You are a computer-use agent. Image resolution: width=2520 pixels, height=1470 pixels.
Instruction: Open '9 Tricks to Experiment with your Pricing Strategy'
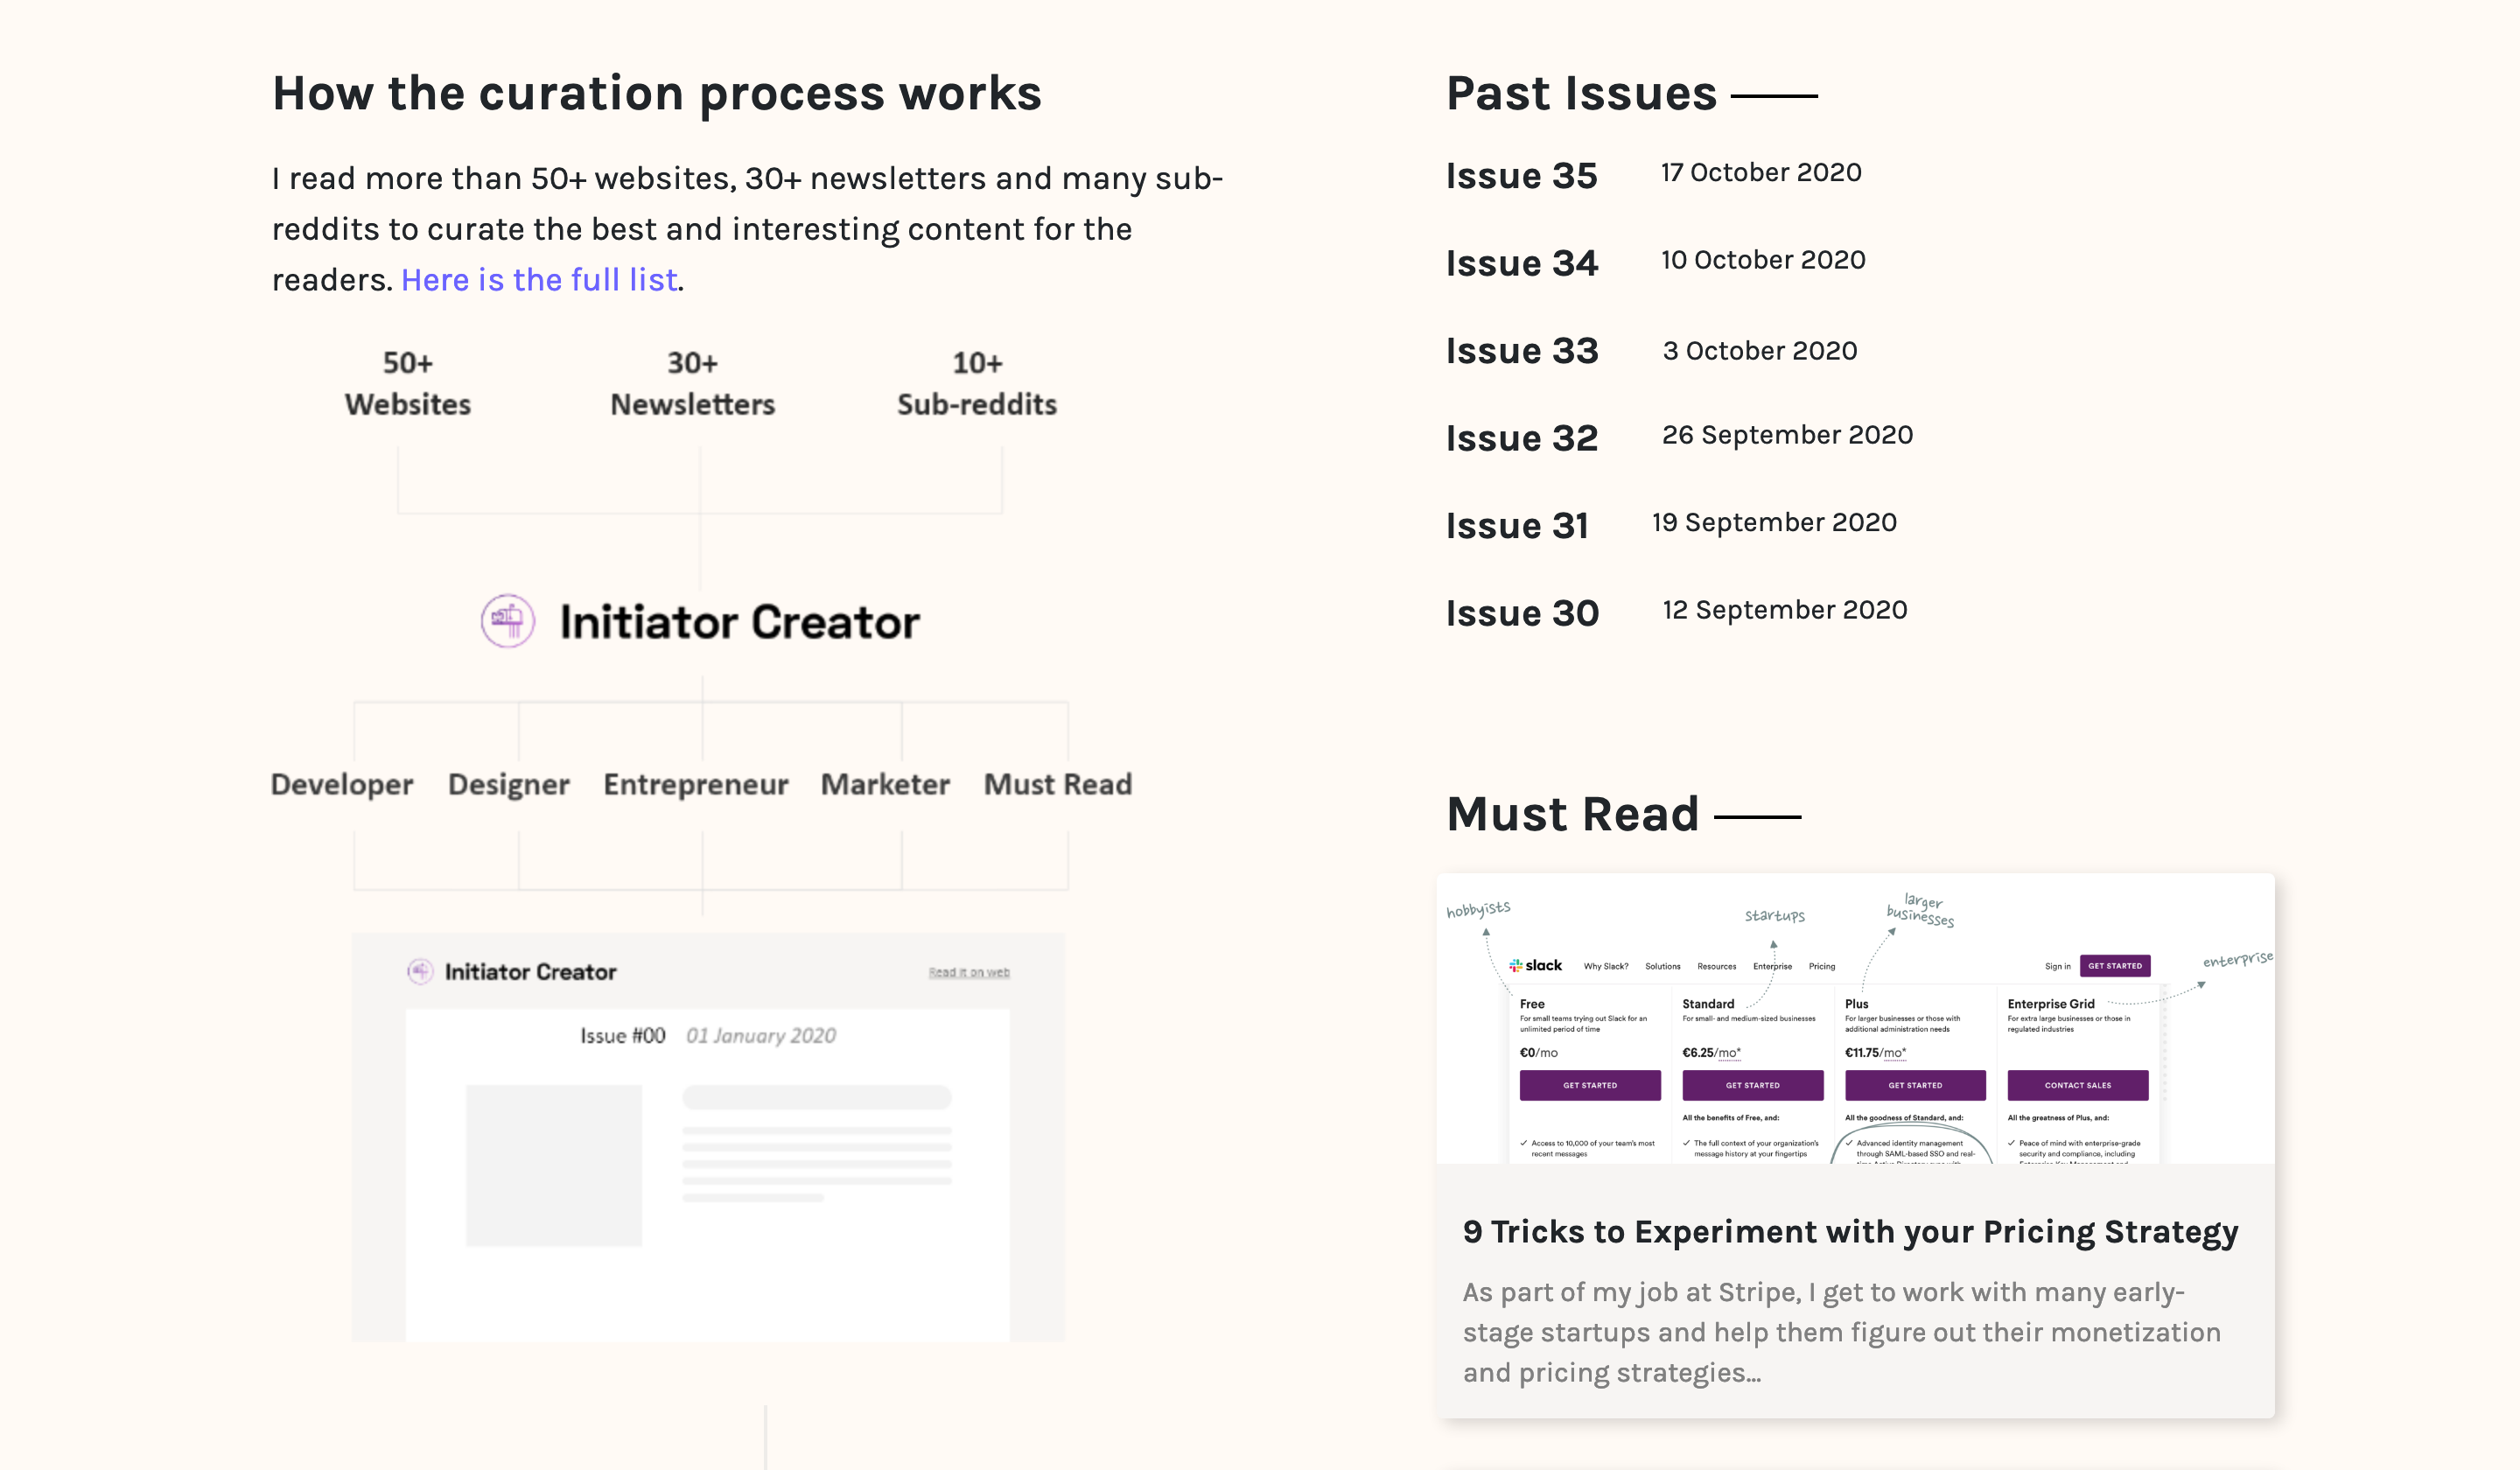(x=1850, y=1232)
